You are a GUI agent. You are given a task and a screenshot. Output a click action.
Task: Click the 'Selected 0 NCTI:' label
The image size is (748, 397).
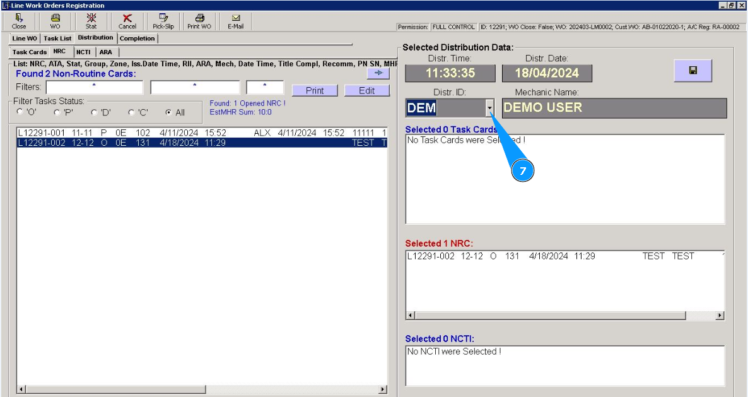click(x=440, y=339)
